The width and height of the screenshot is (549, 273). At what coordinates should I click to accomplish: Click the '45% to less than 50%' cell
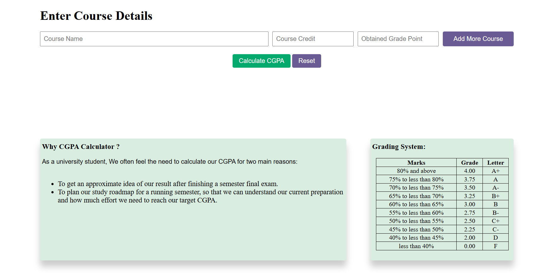416,229
